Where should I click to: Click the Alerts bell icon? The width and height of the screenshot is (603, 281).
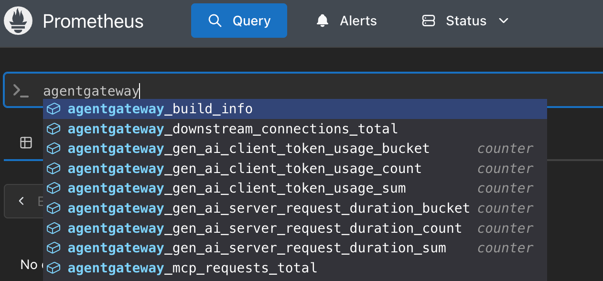pyautogui.click(x=323, y=21)
